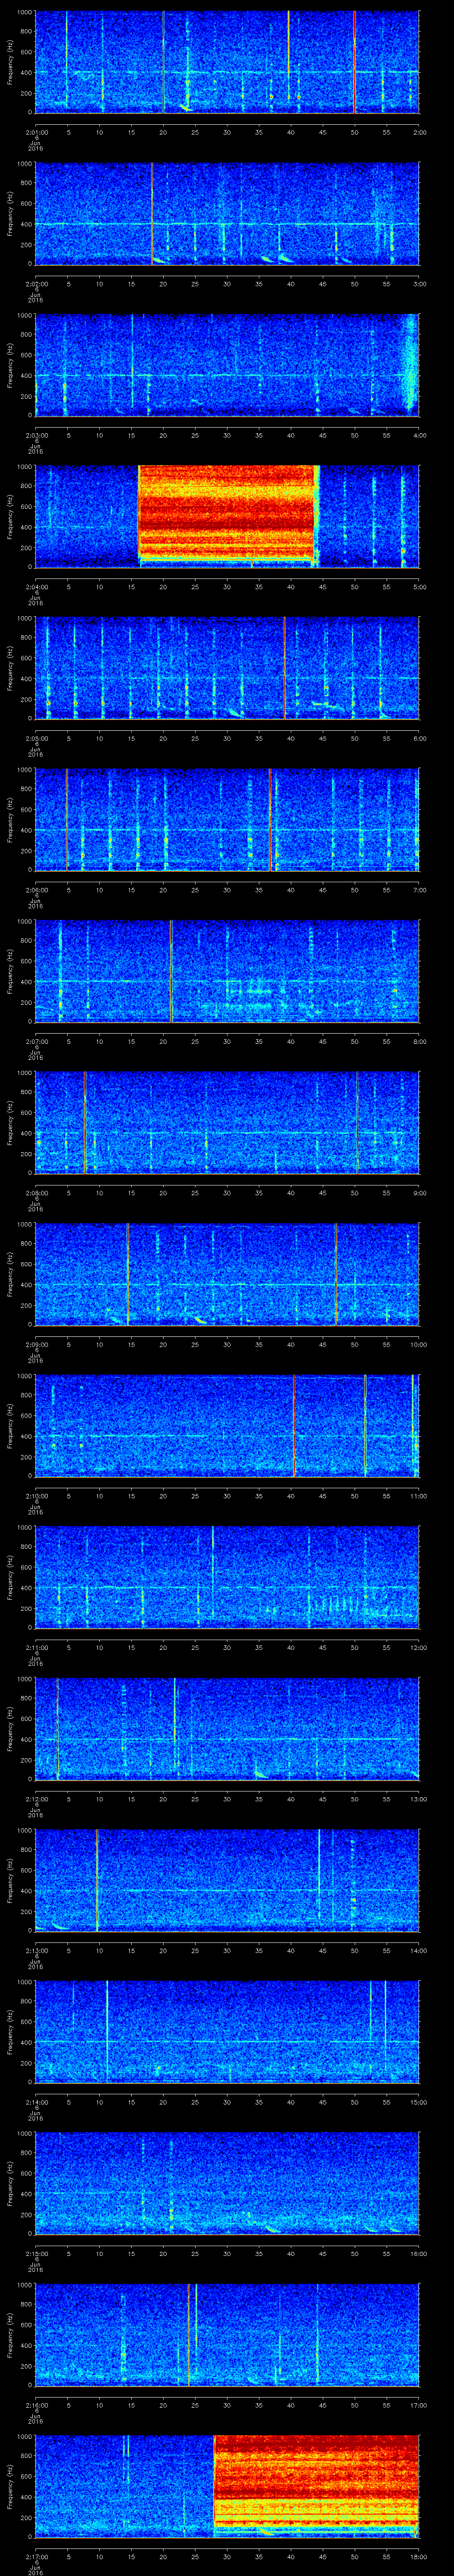The width and height of the screenshot is (454, 2576).
Task: Click the 2:03:00 start time label
Action: tap(36, 435)
